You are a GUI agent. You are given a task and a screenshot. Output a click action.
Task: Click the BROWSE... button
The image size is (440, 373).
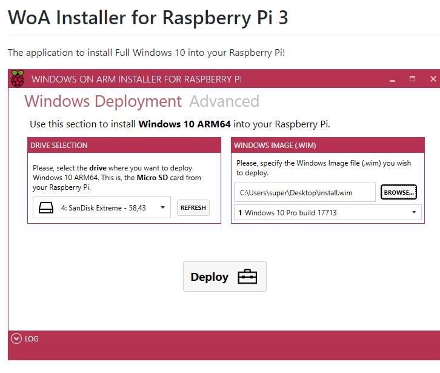tap(398, 192)
